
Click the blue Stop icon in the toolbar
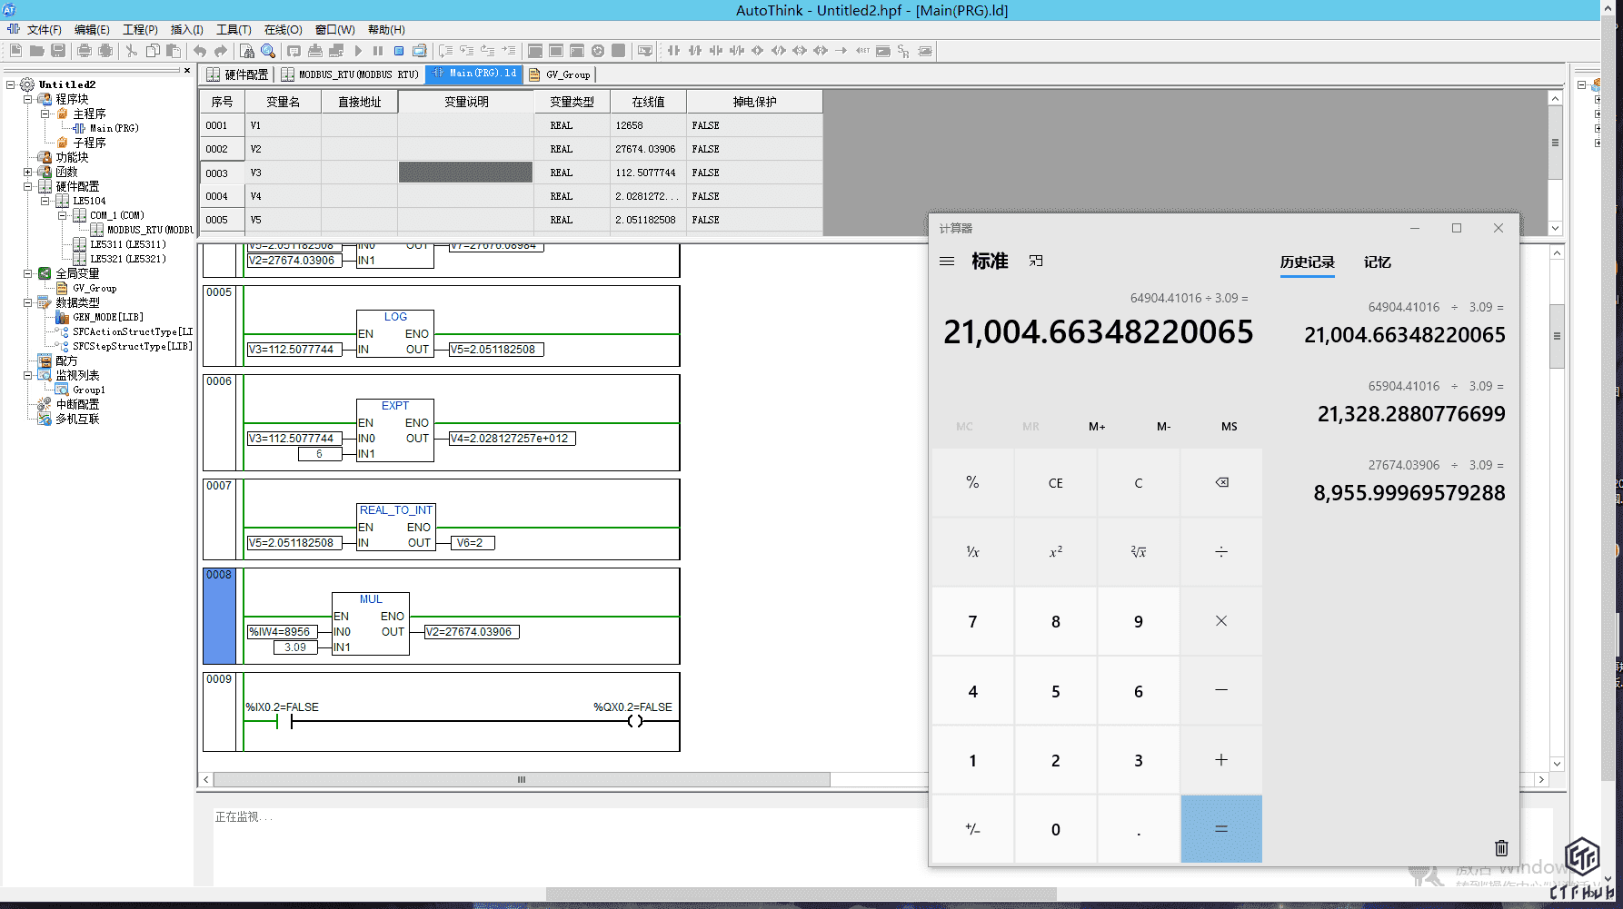click(x=398, y=51)
